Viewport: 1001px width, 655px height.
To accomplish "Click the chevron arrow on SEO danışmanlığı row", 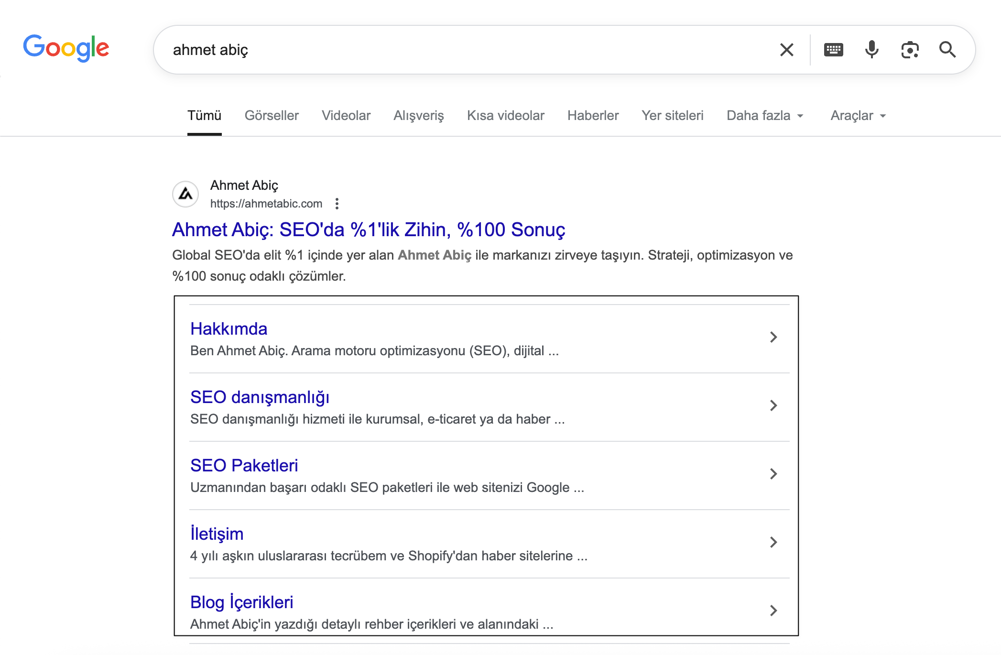I will 773,405.
